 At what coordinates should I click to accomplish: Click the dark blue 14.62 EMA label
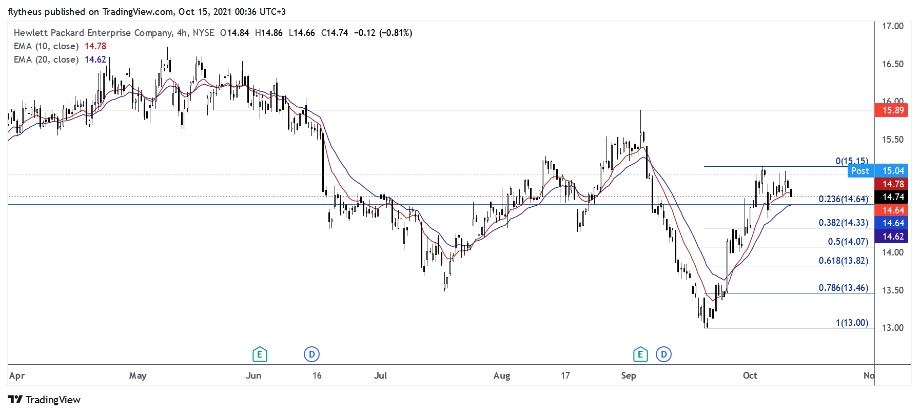891,237
